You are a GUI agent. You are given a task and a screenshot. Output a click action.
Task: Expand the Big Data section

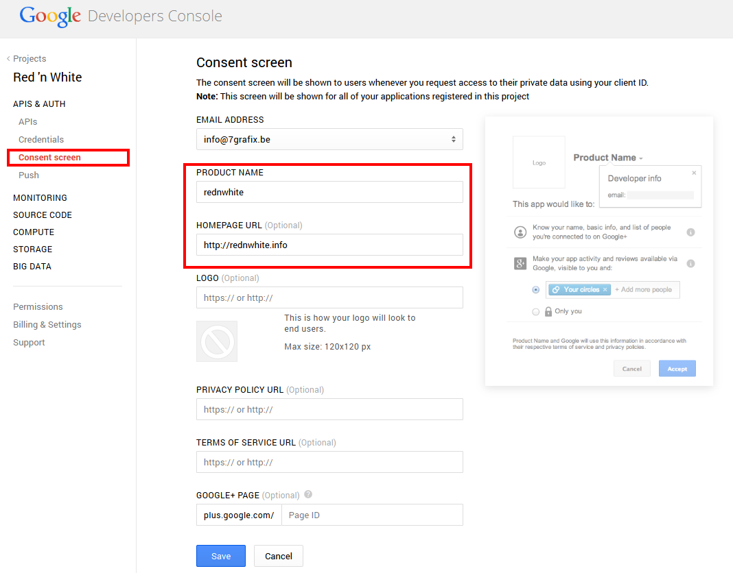pos(32,266)
